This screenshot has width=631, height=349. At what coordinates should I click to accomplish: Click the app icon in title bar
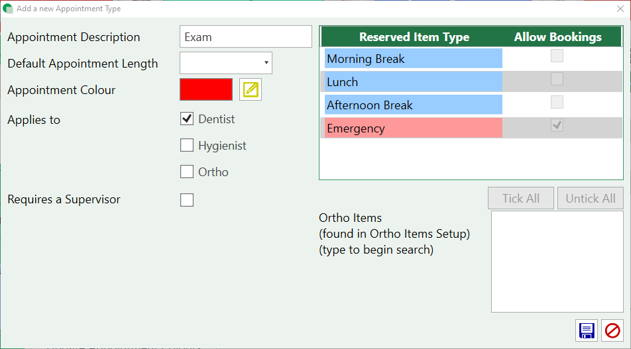(9, 9)
